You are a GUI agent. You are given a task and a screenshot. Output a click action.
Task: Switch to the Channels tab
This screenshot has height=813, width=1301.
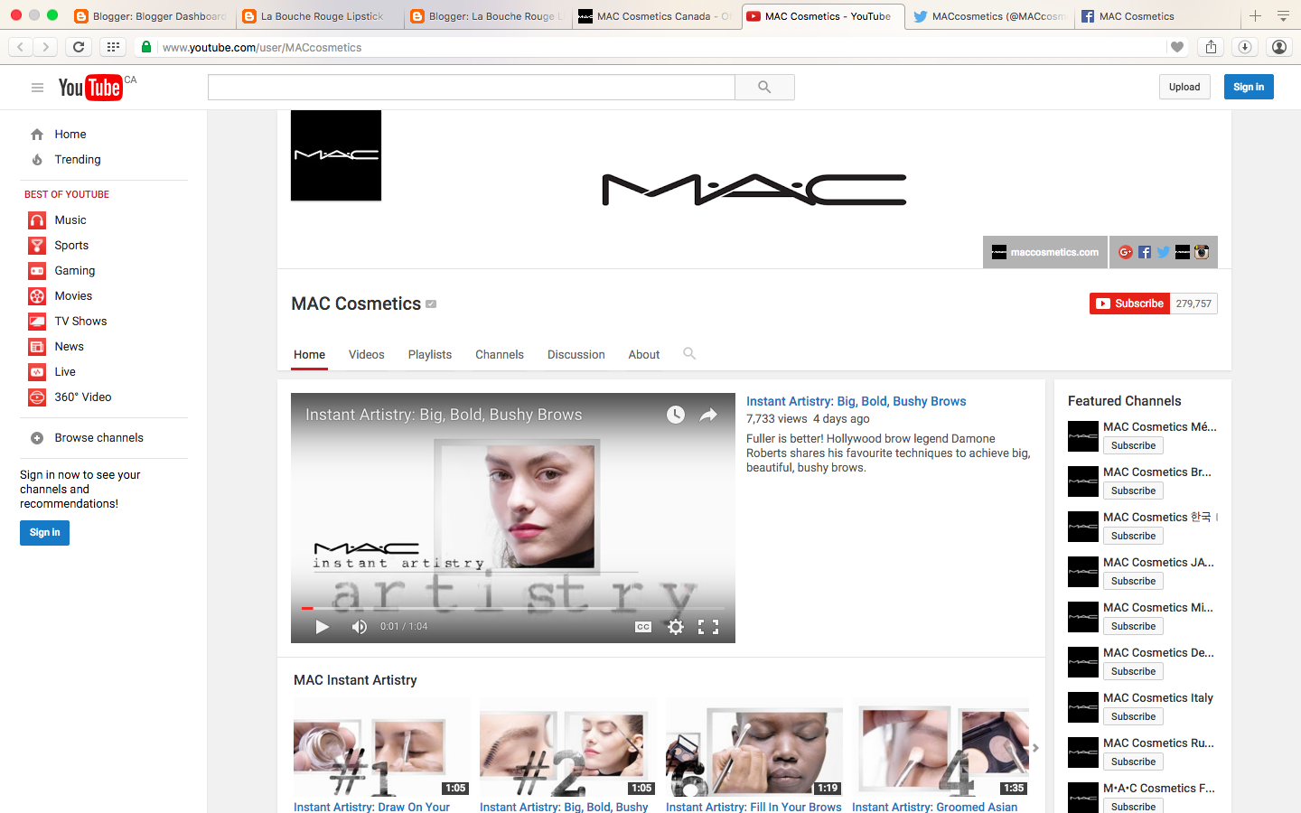500,355
